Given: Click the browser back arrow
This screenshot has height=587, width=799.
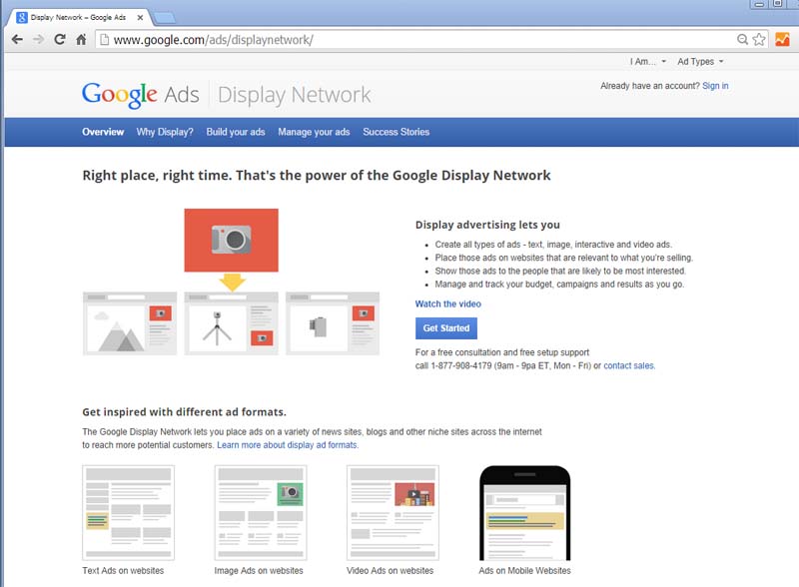Looking at the screenshot, I should (x=17, y=40).
